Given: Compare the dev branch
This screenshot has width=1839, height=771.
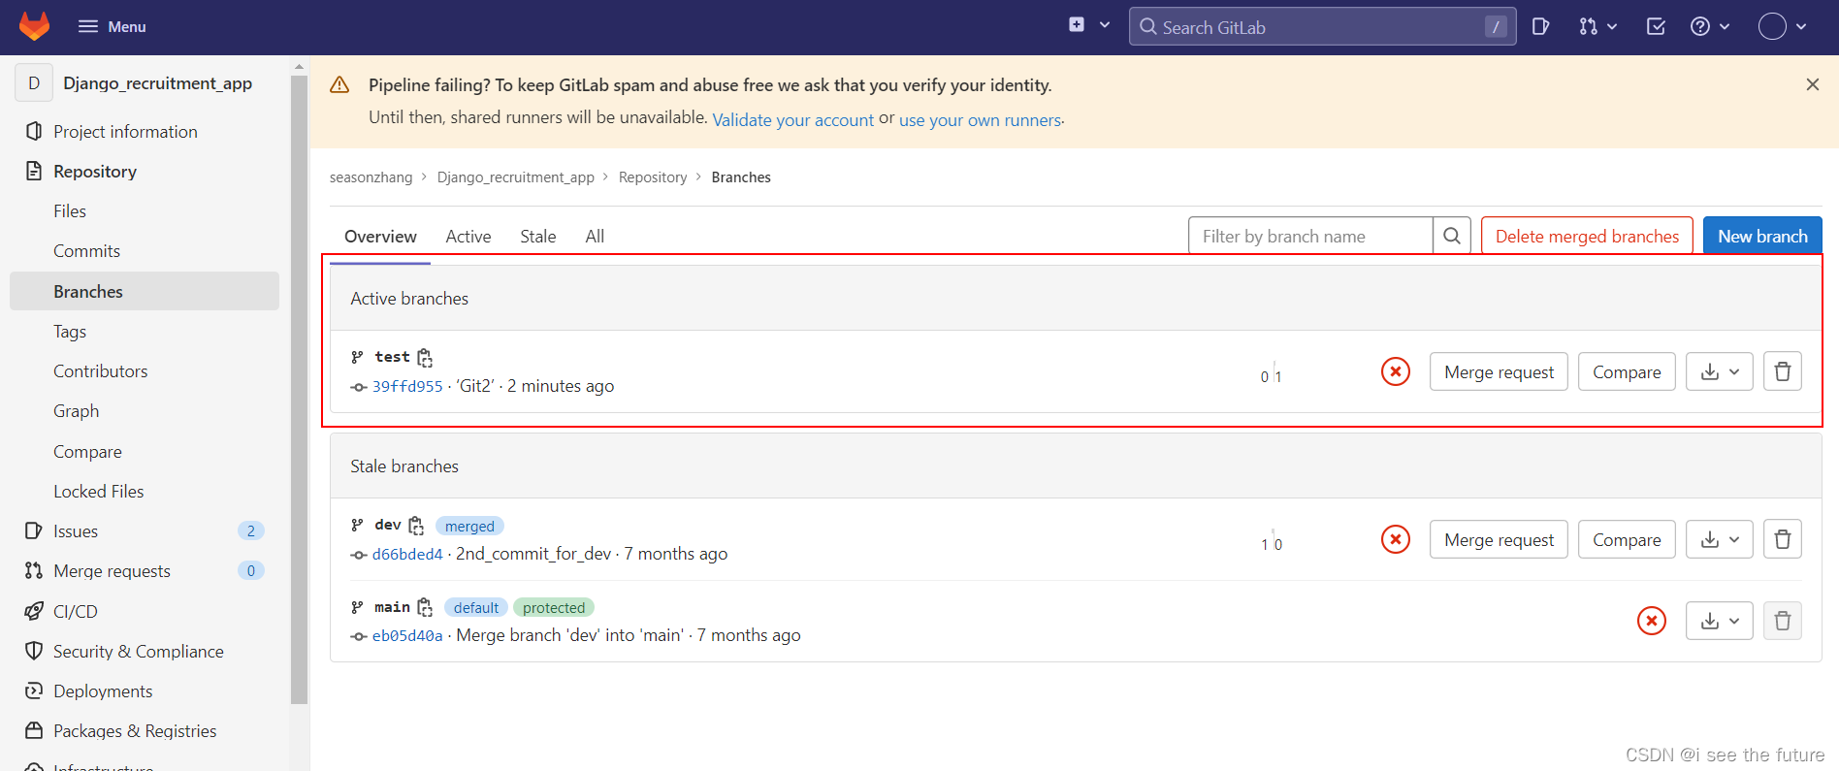Looking at the screenshot, I should [x=1627, y=539].
